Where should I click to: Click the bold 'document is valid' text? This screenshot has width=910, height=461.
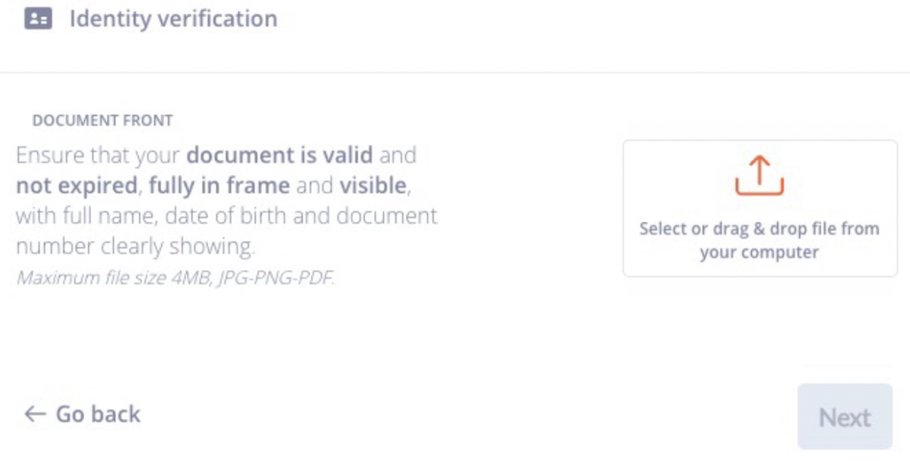click(279, 155)
